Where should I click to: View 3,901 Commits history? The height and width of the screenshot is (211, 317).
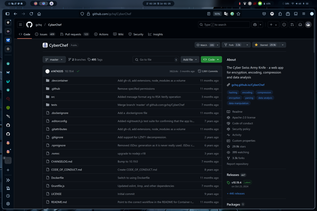208,71
